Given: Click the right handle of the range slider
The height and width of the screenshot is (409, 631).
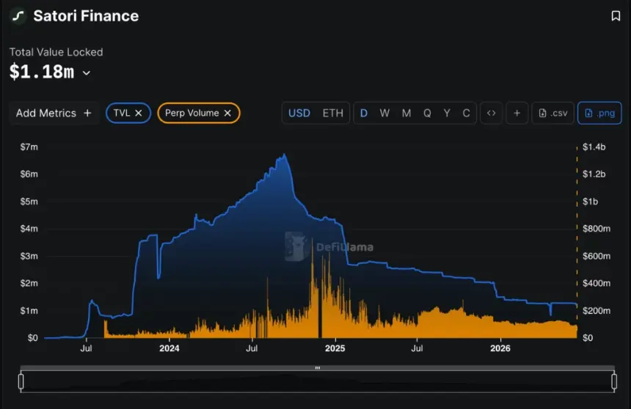Looking at the screenshot, I should [x=614, y=381].
